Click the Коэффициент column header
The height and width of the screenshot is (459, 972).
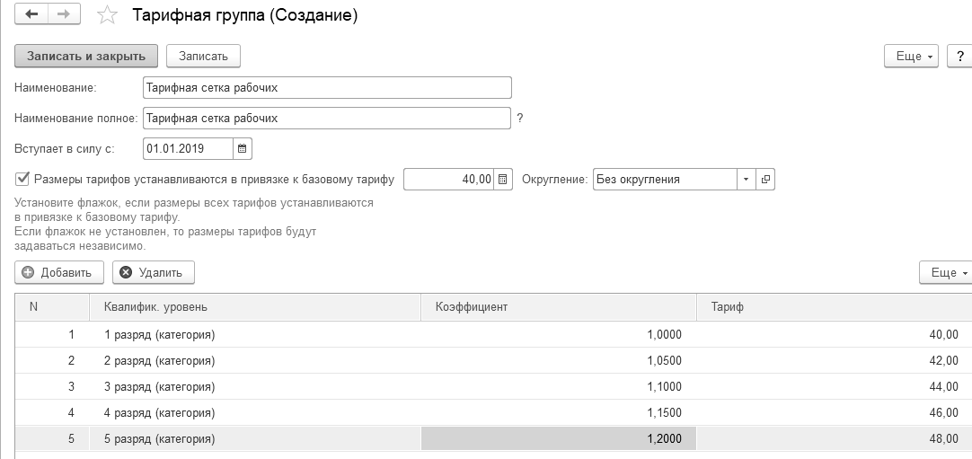pos(558,307)
